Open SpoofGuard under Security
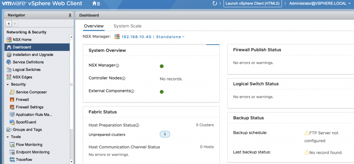This screenshot has height=164, width=354. [x=26, y=122]
